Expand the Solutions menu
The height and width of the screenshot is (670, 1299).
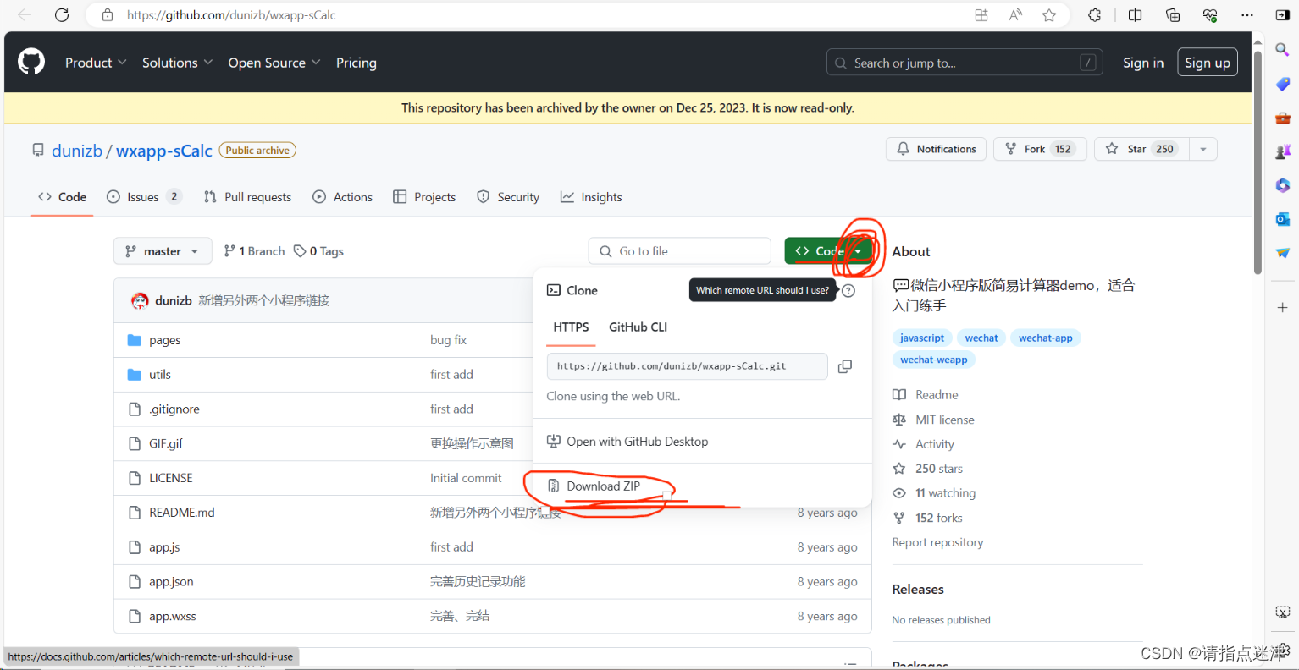tap(177, 63)
